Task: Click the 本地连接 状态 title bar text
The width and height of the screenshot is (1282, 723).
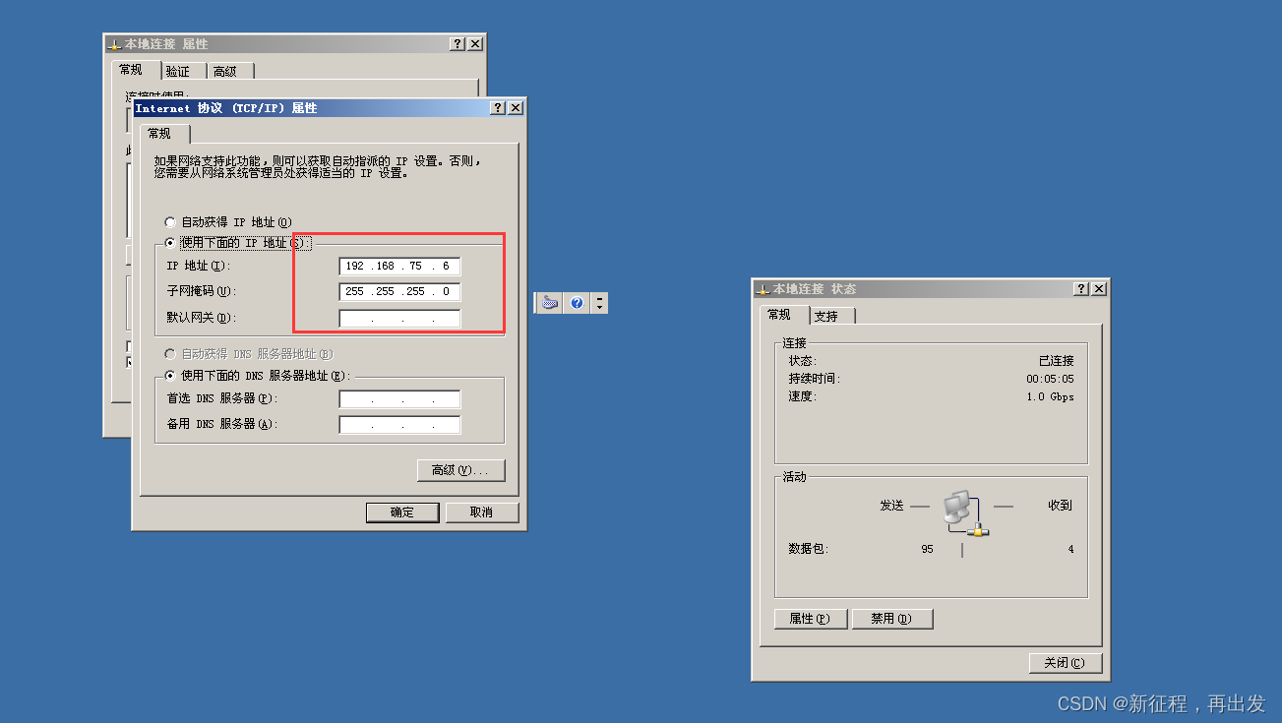Action: pos(815,289)
